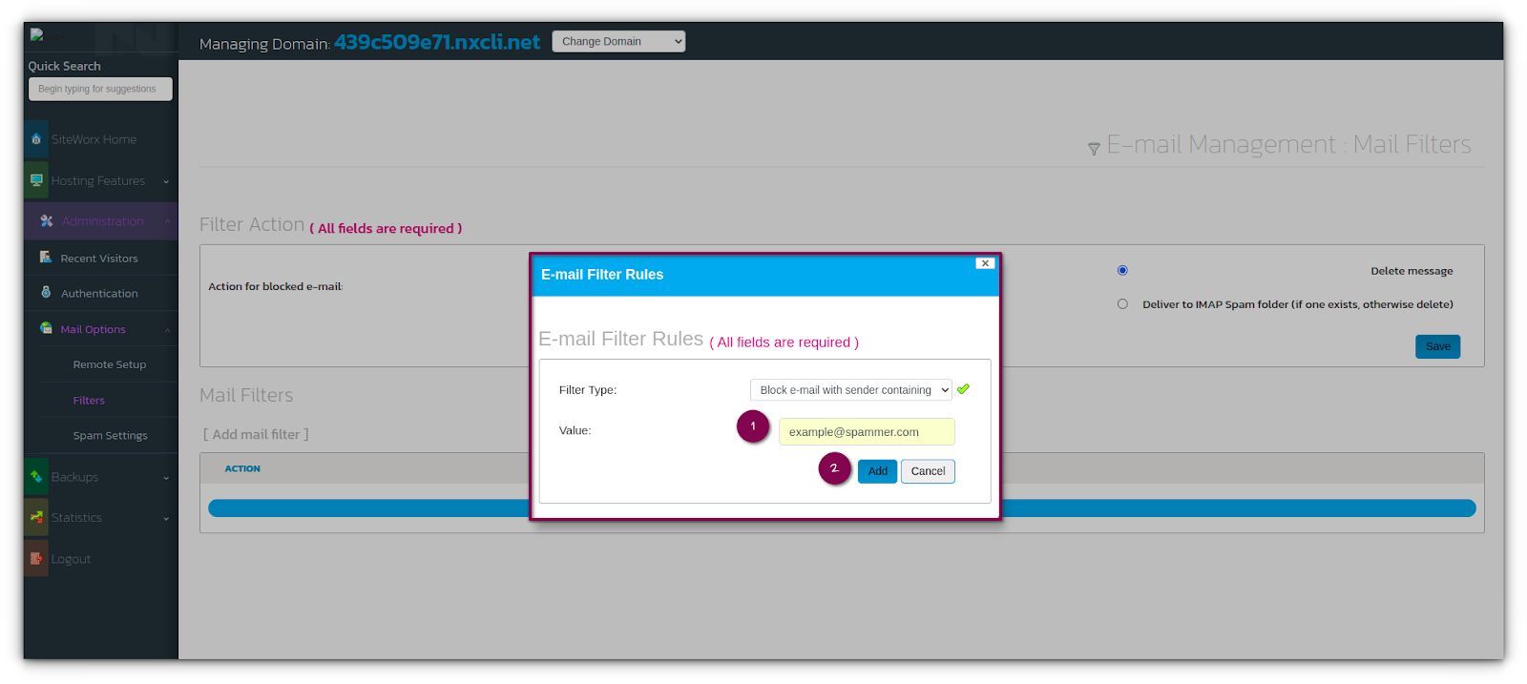Click the Quick Search input box
Image resolution: width=1527 pixels, height=684 pixels.
tap(100, 89)
